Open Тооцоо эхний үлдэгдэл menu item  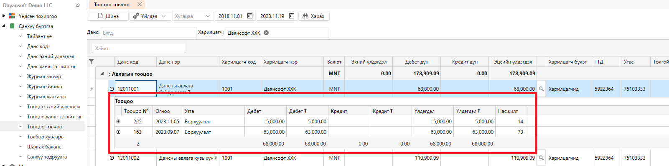[x=53, y=107]
